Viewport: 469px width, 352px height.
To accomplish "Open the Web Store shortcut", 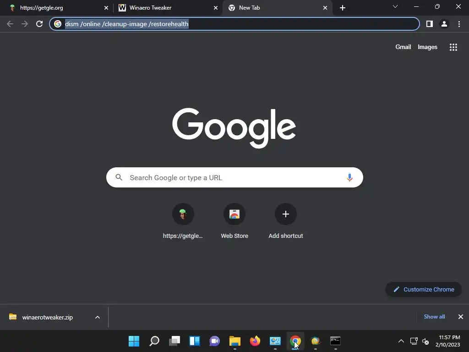I will coord(234,221).
